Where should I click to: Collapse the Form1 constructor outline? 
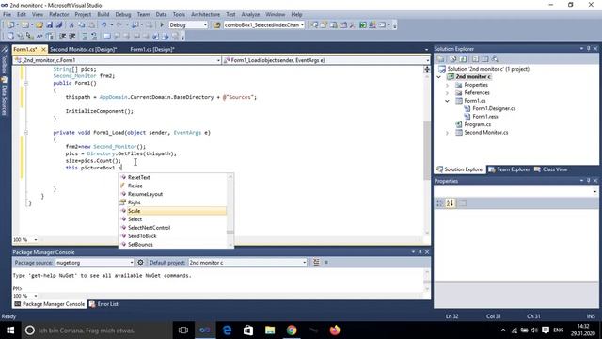click(25, 83)
